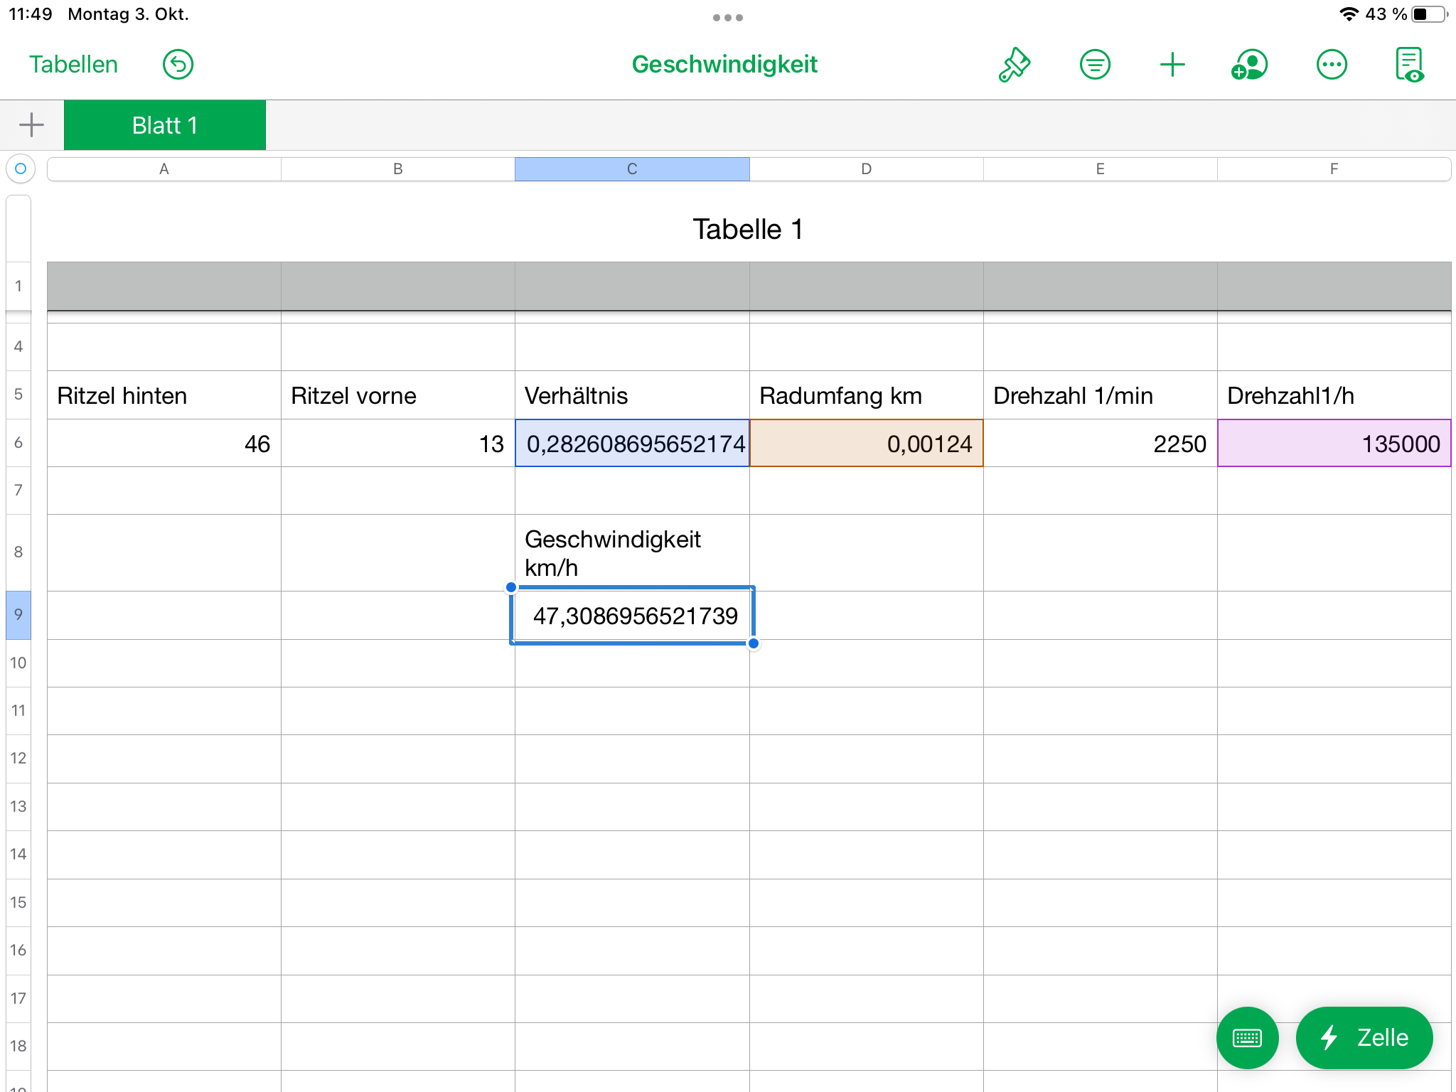
Task: Select row 9 header
Action: coord(18,614)
